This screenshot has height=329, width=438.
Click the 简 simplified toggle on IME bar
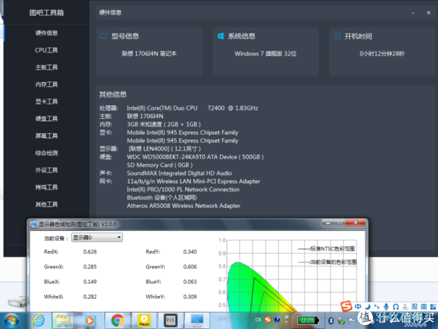(x=424, y=306)
